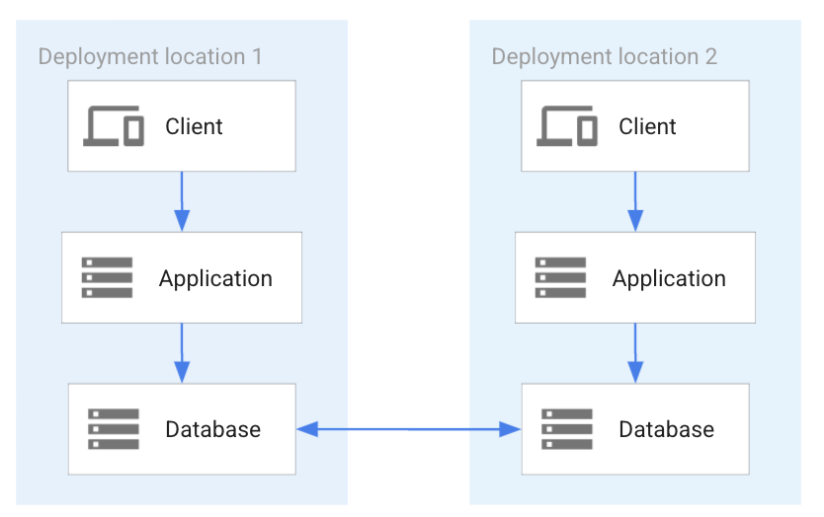Select the Application server icon in location 1

[107, 278]
